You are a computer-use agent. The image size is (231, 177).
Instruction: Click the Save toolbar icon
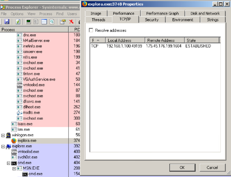[x=7, y=22]
